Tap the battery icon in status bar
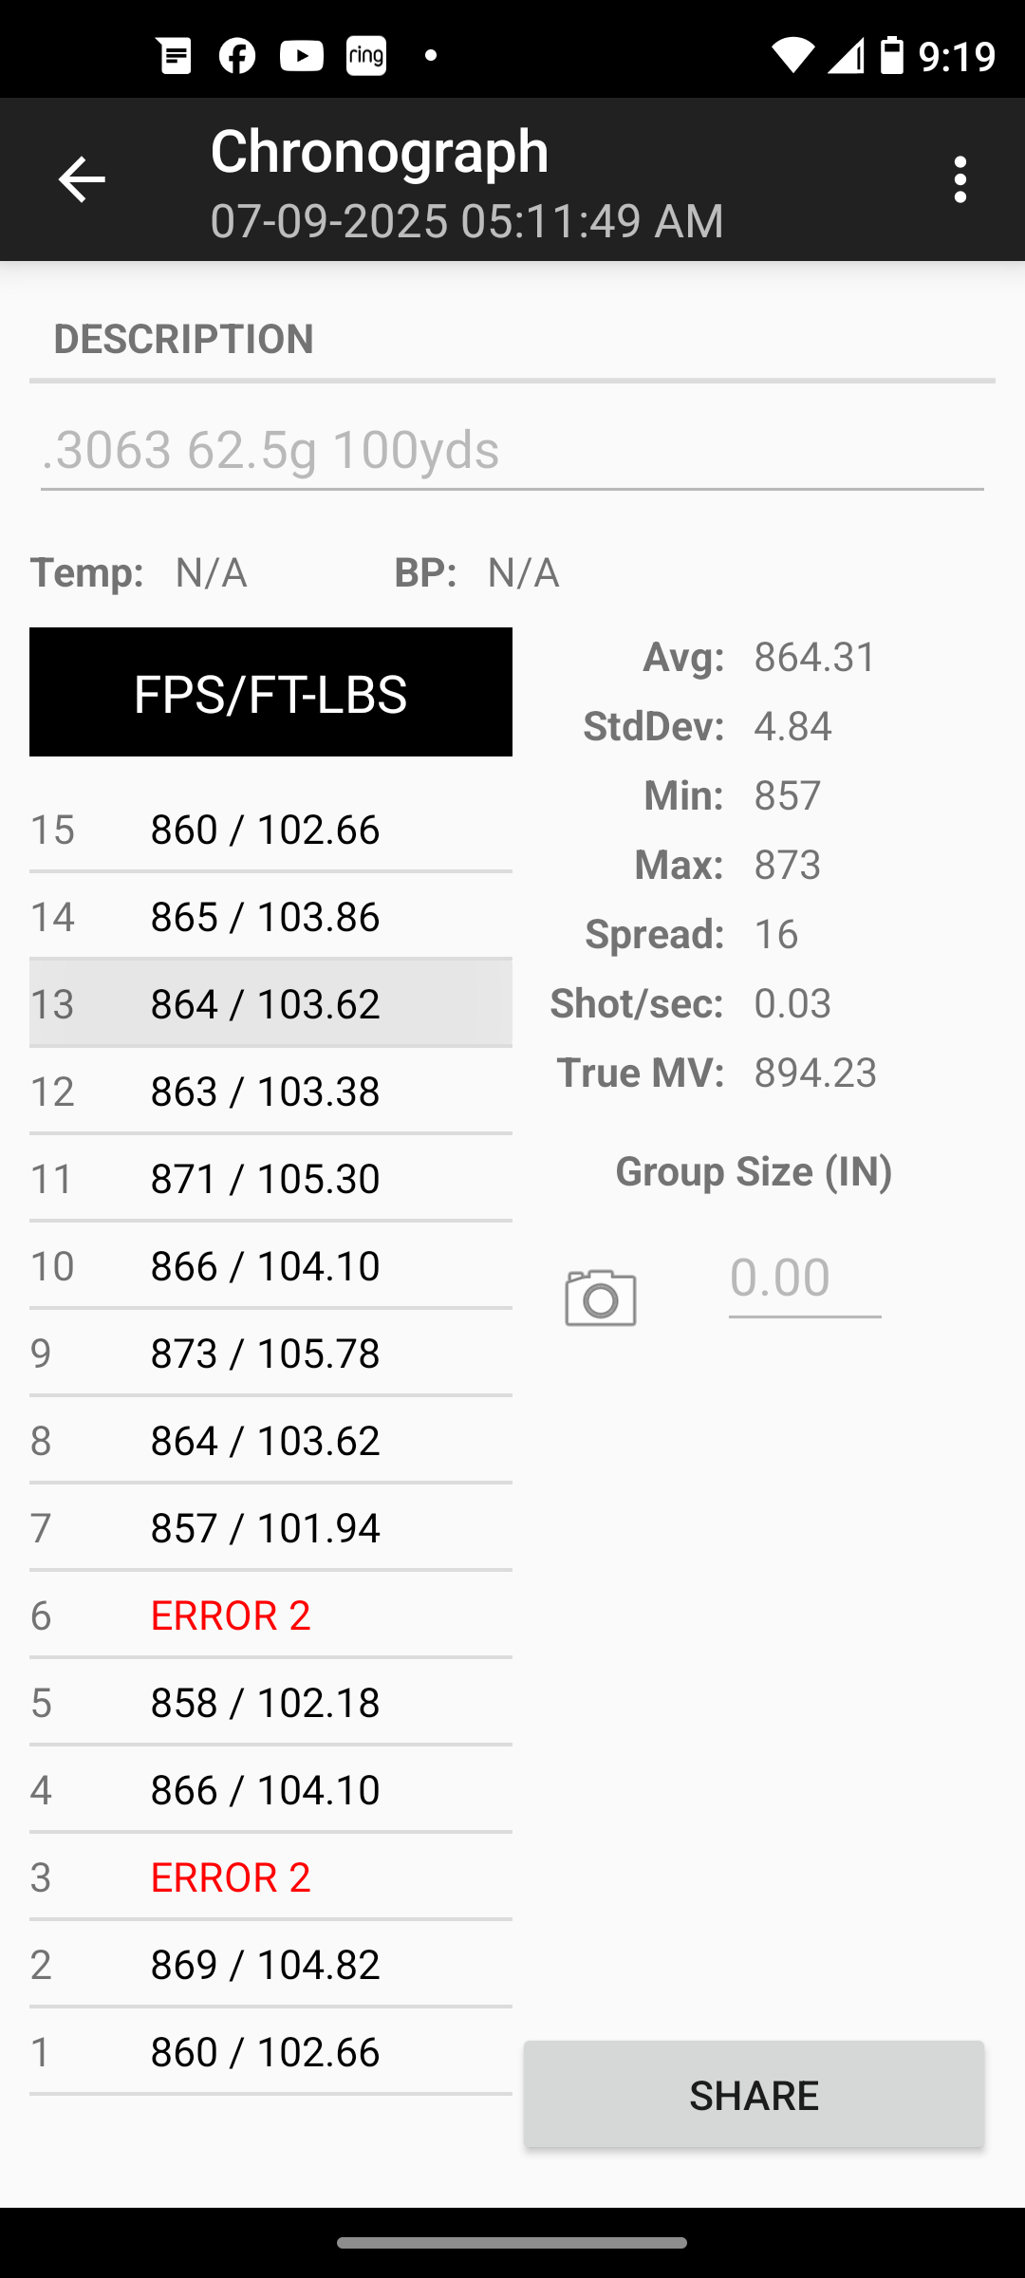The width and height of the screenshot is (1025, 2278). coord(892,55)
